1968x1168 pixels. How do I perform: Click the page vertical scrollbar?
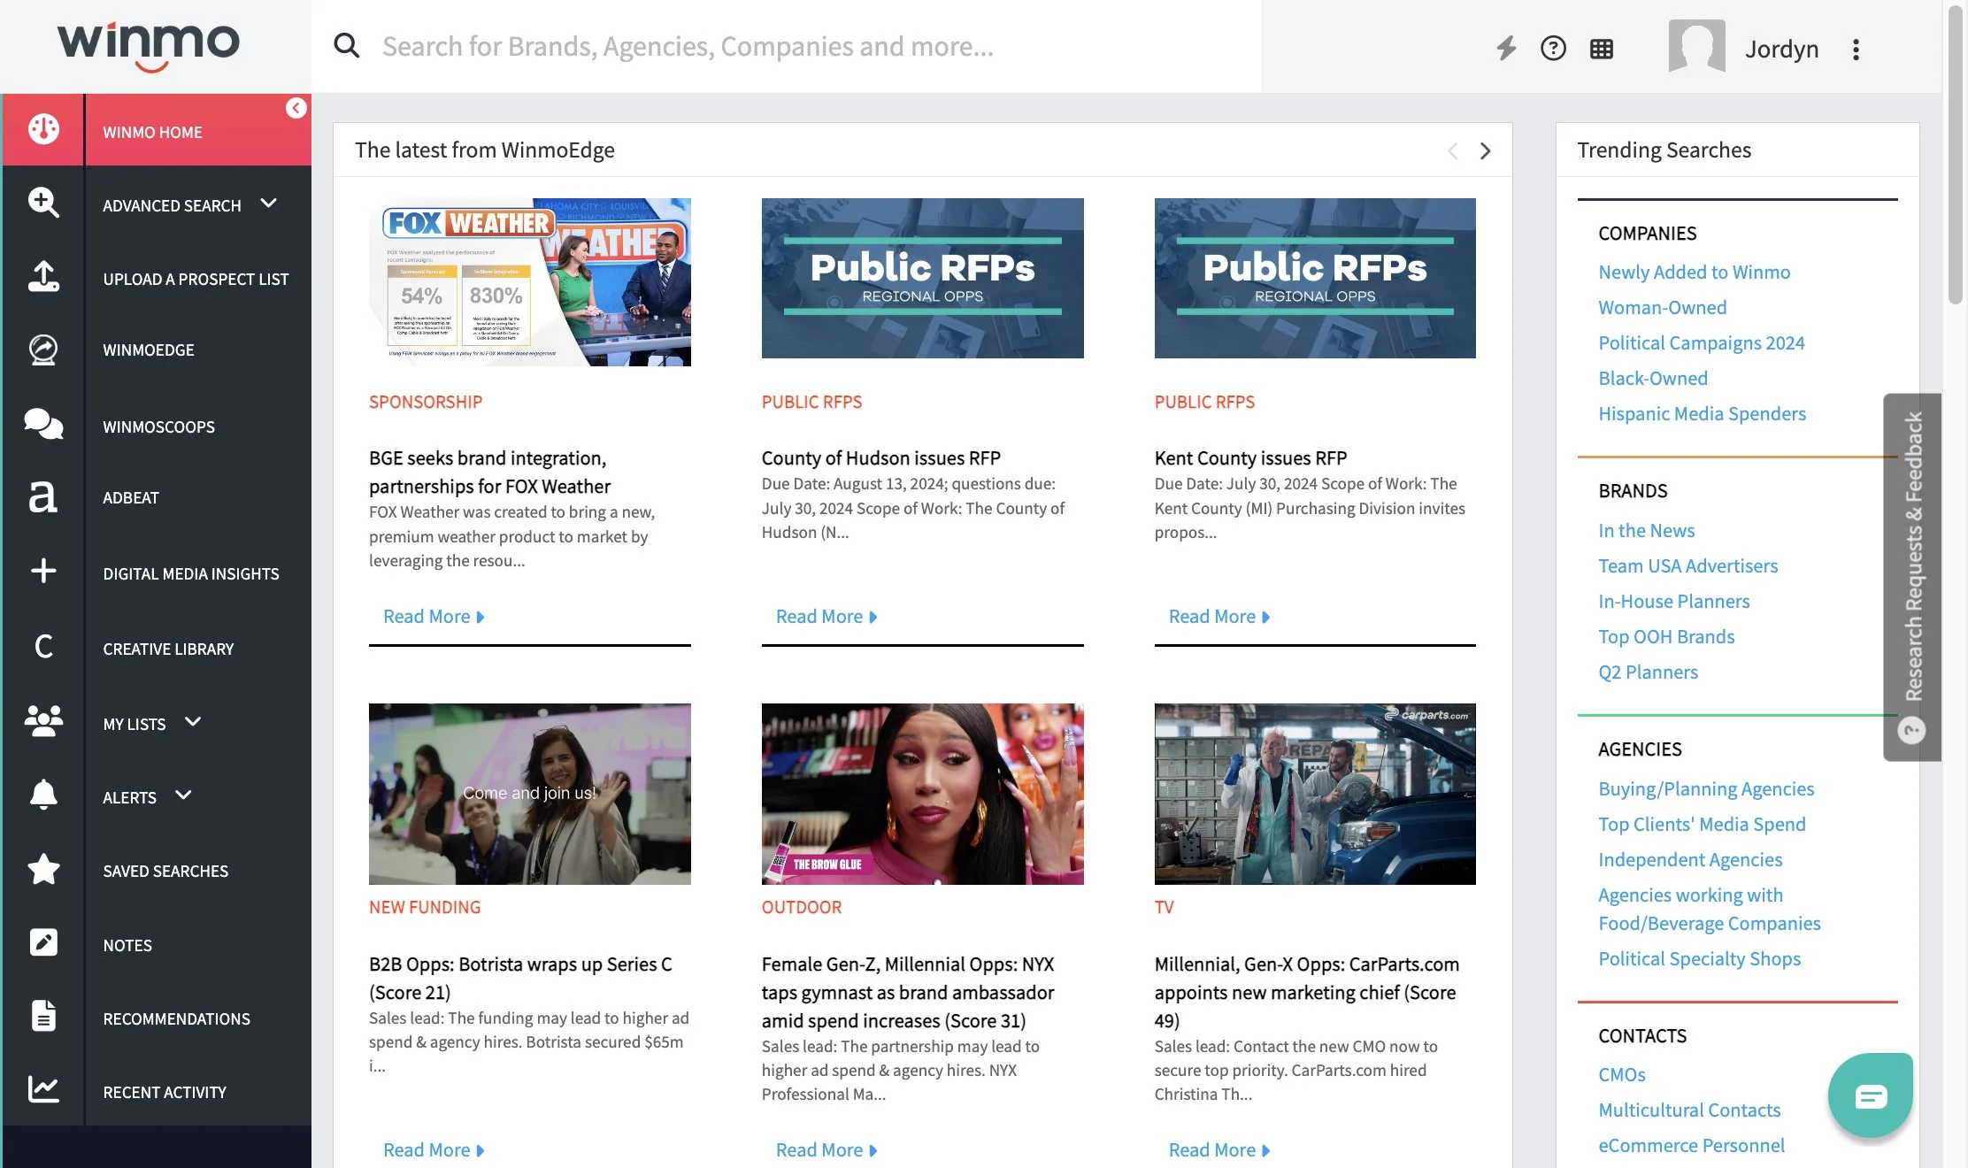(x=1955, y=155)
